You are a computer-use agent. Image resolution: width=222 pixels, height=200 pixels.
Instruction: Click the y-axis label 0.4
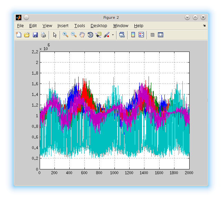(35, 148)
